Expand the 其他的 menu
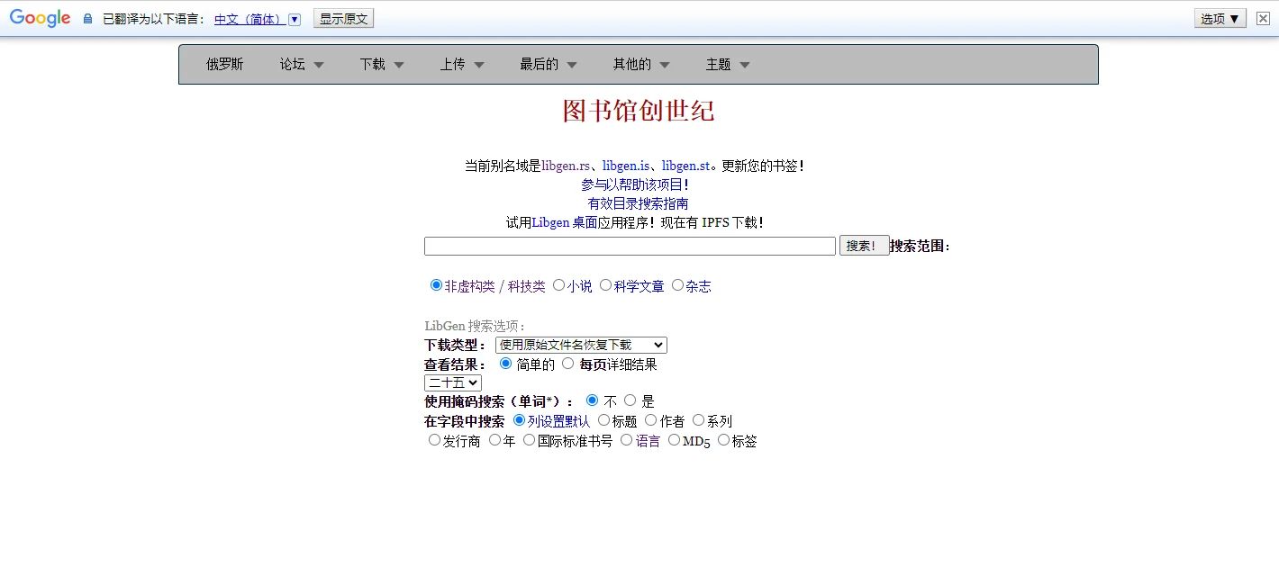The height and width of the screenshot is (567, 1279). [x=641, y=64]
